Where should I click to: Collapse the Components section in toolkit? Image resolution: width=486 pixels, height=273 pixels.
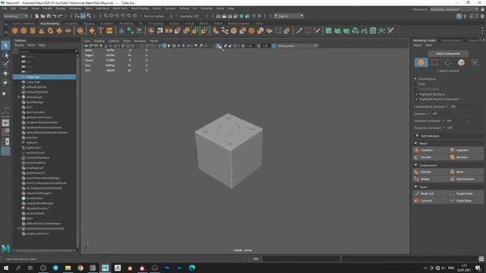point(415,165)
